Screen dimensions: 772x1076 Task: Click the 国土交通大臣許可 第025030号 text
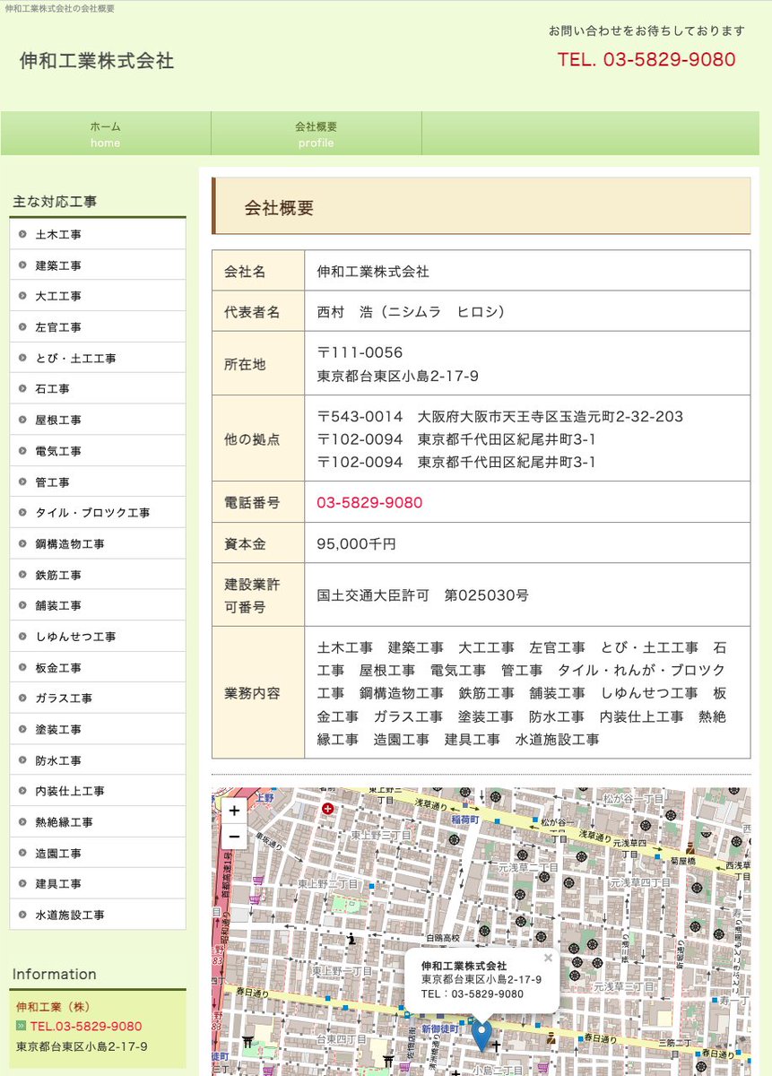[422, 595]
